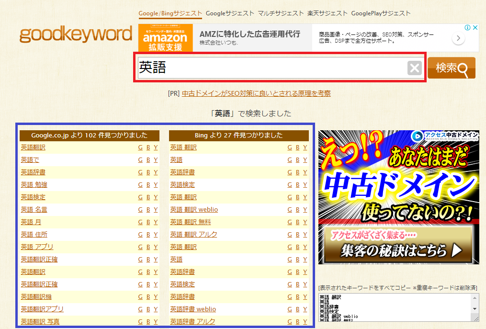
Task: Clear the search box with X icon
Action: pos(414,68)
